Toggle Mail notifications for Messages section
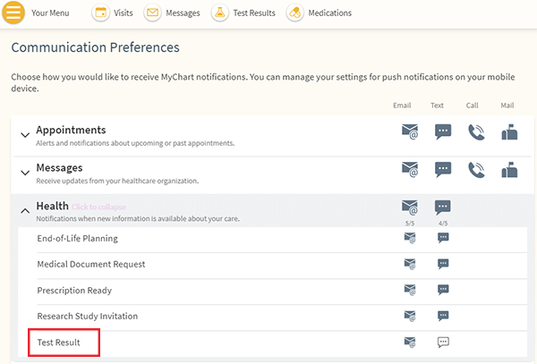537x364 pixels. (x=509, y=170)
